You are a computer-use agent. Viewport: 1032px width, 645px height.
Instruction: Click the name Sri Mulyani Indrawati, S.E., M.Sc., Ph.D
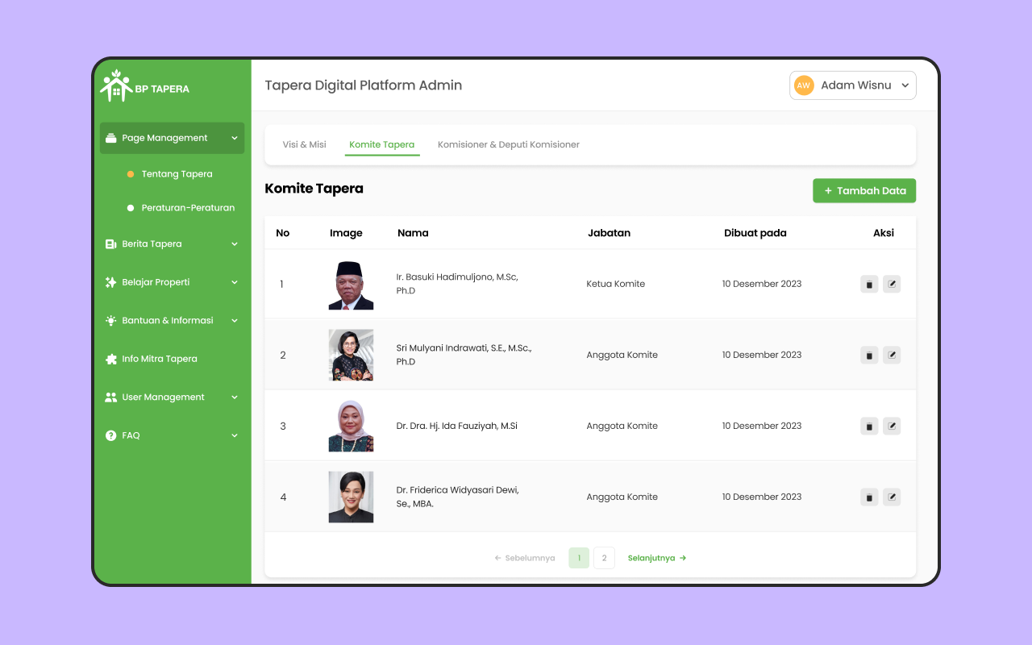coord(464,355)
